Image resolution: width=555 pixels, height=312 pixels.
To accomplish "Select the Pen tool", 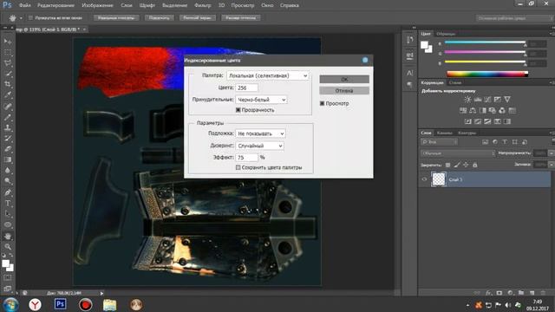I will [x=8, y=192].
